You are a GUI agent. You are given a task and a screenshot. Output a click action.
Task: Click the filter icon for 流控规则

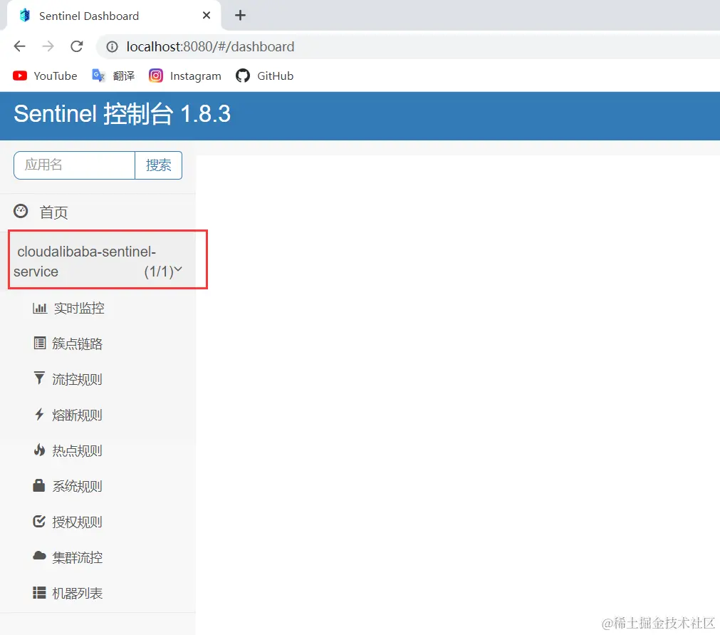tap(39, 378)
